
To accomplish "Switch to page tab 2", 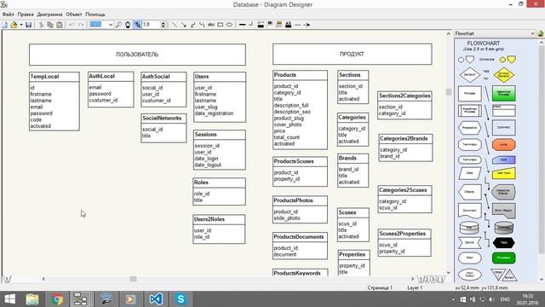I will point(427,279).
